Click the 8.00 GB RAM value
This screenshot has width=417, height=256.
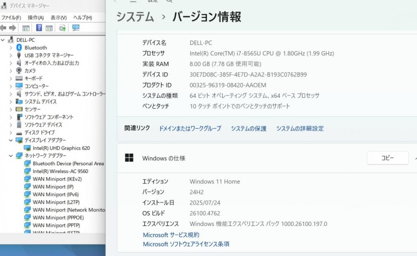[226, 64]
